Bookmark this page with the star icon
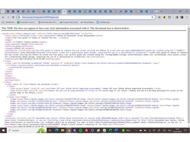 152,17
